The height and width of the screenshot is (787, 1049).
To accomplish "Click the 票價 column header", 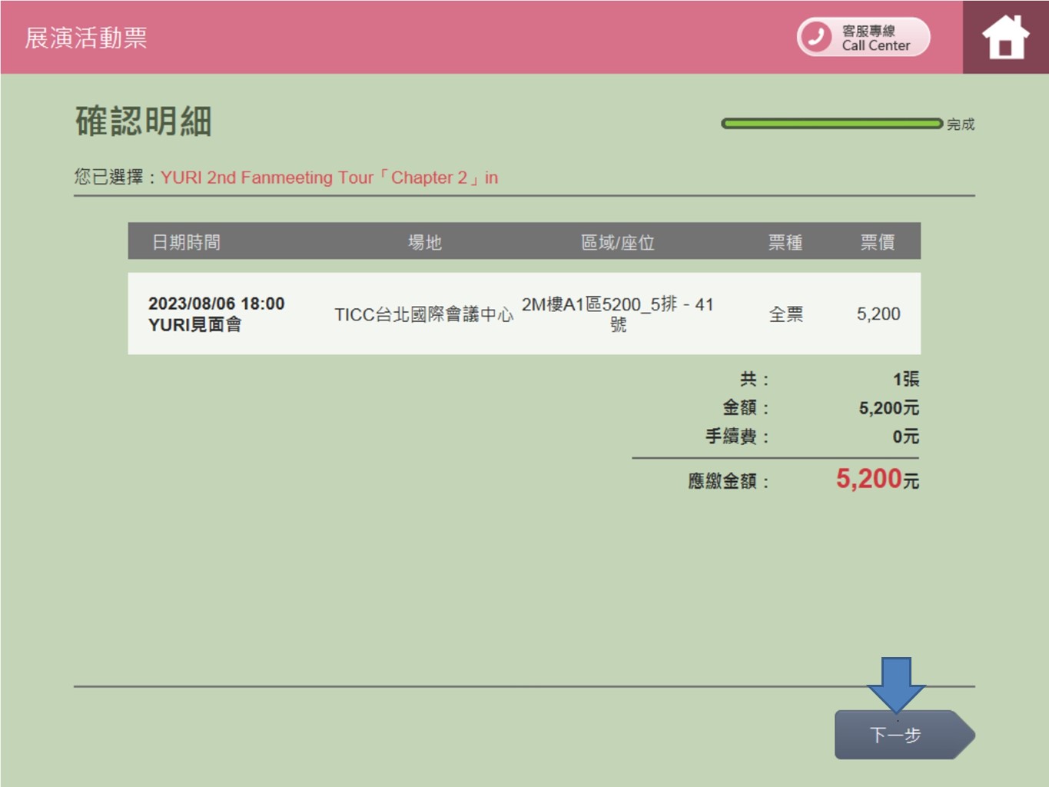I will pos(878,242).
